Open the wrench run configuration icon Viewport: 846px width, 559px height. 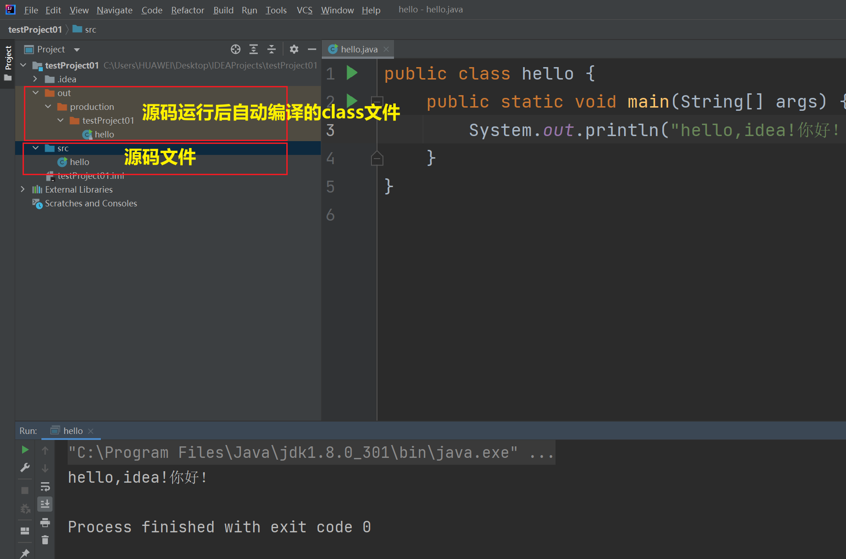(25, 468)
